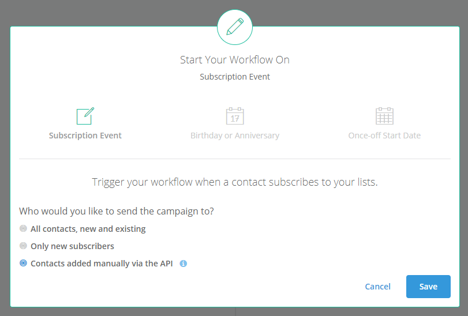Click the Cancel link
468x316 pixels.
coord(377,287)
